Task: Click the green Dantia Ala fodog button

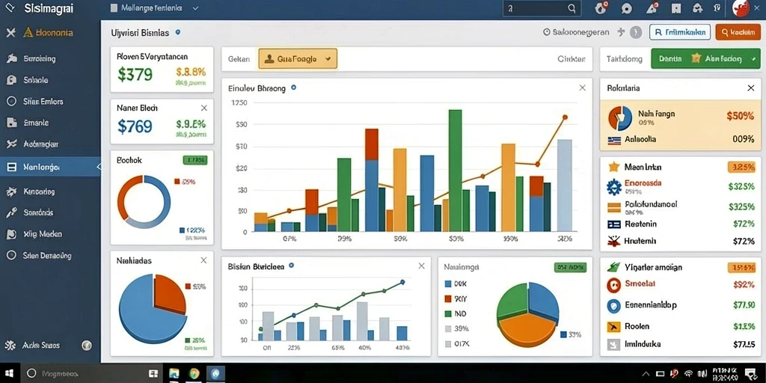Action: [x=705, y=58]
